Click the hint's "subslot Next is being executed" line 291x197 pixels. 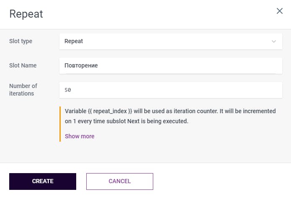click(x=150, y=122)
